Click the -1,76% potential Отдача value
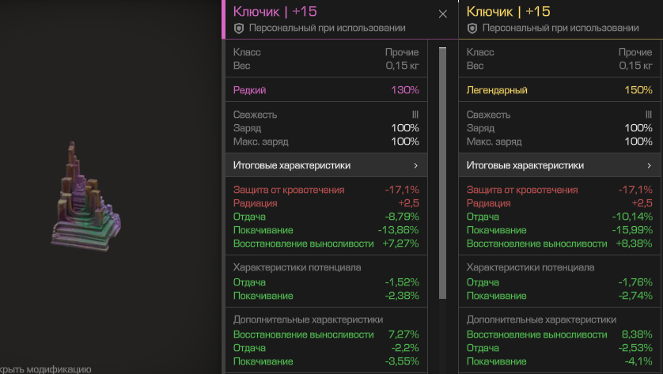The height and width of the screenshot is (374, 663). click(x=635, y=282)
